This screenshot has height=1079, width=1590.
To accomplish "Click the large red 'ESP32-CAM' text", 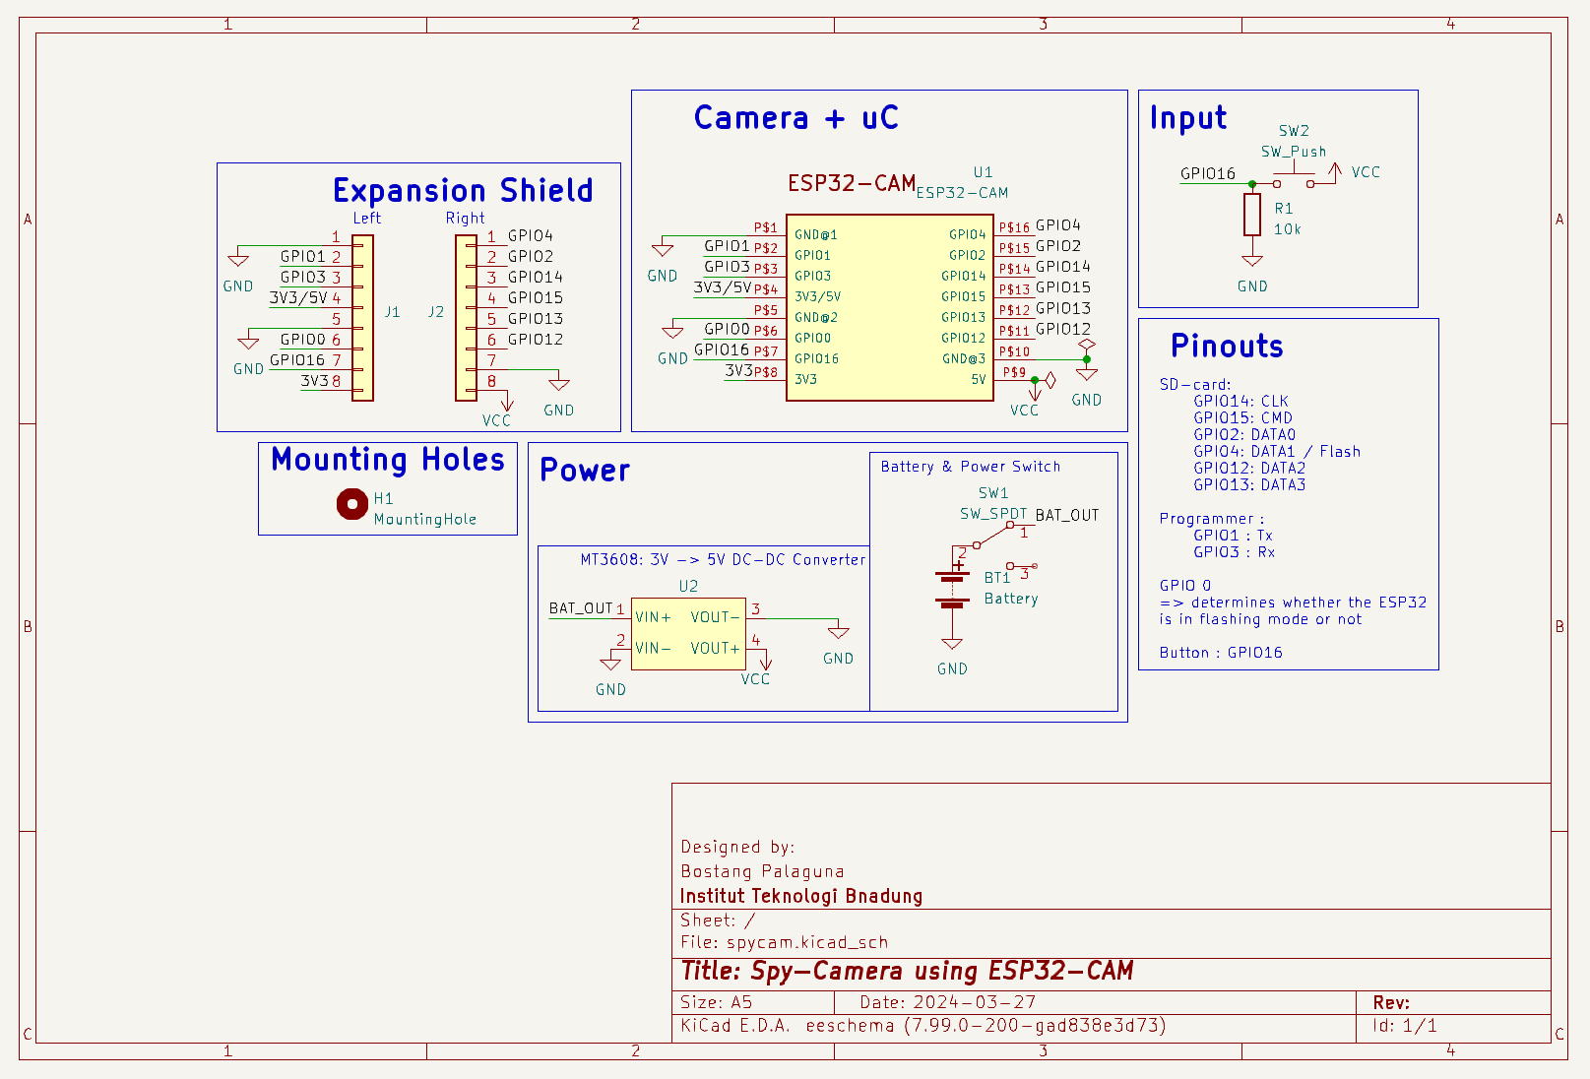I will click(852, 183).
